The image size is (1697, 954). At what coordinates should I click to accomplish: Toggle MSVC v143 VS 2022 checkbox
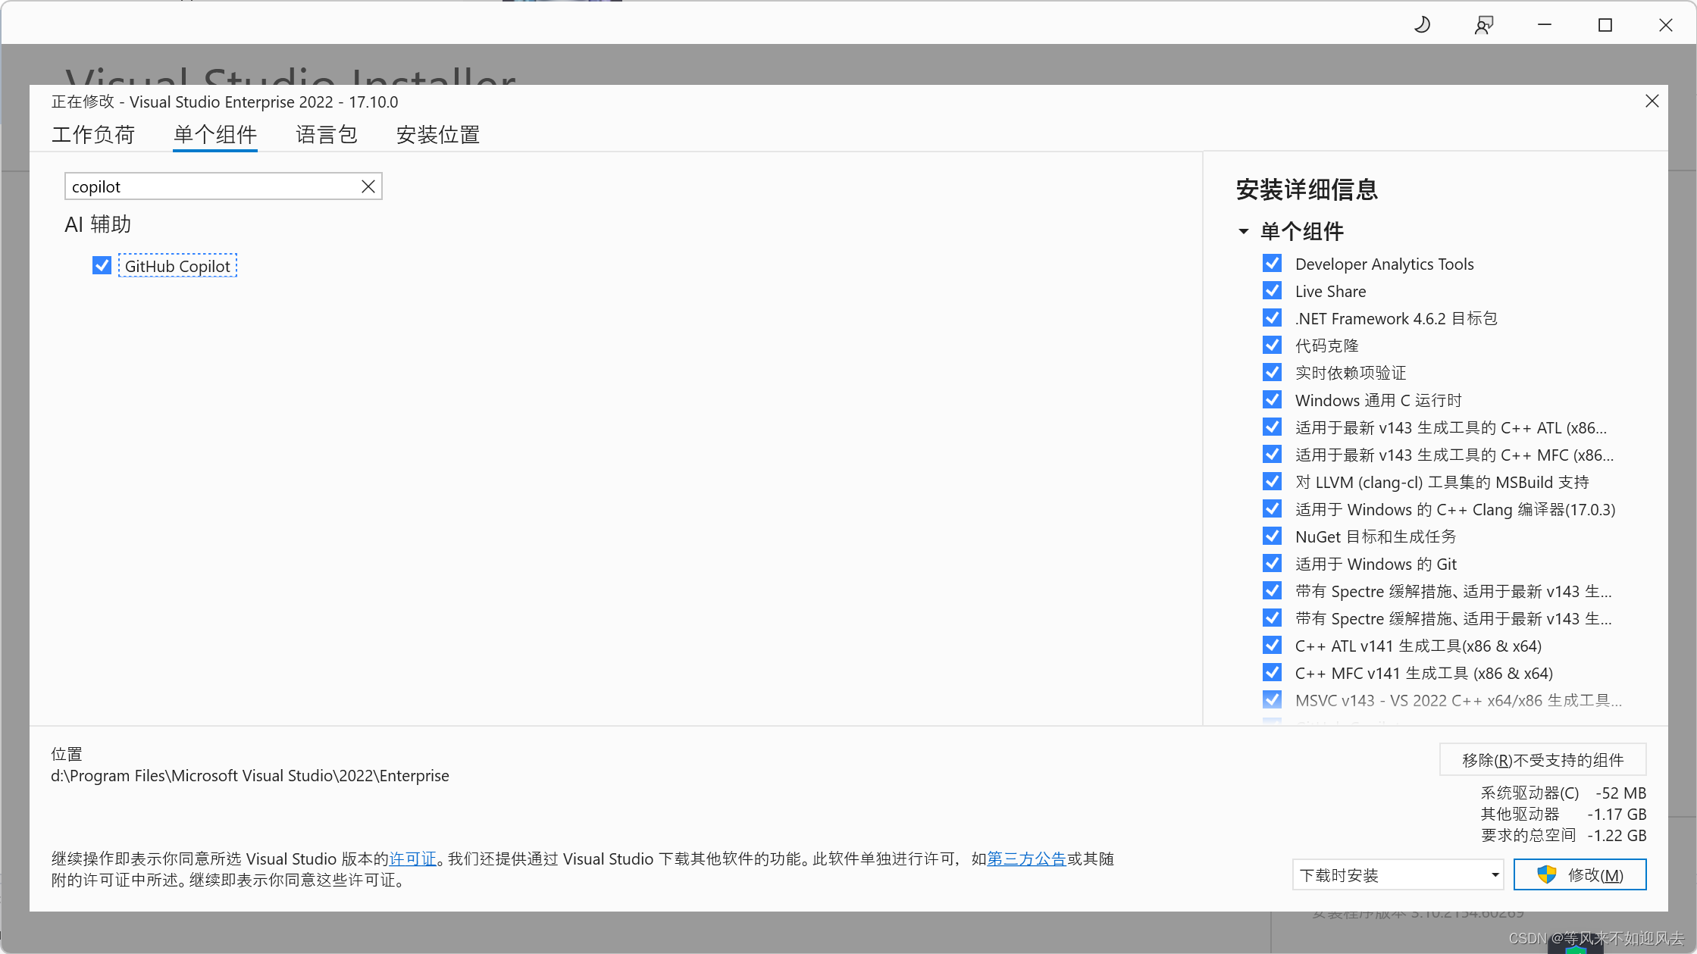(1273, 699)
